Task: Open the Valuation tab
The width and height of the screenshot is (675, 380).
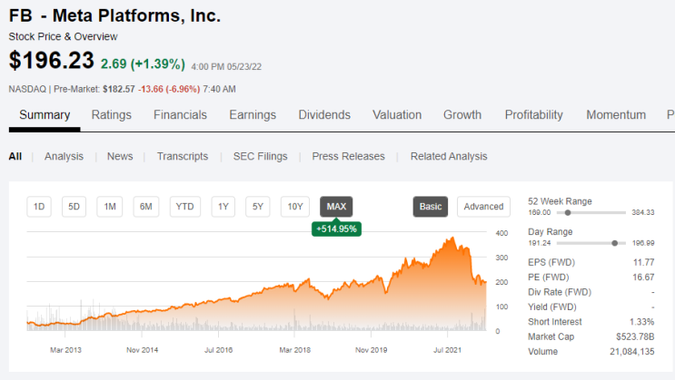Action: (x=397, y=115)
